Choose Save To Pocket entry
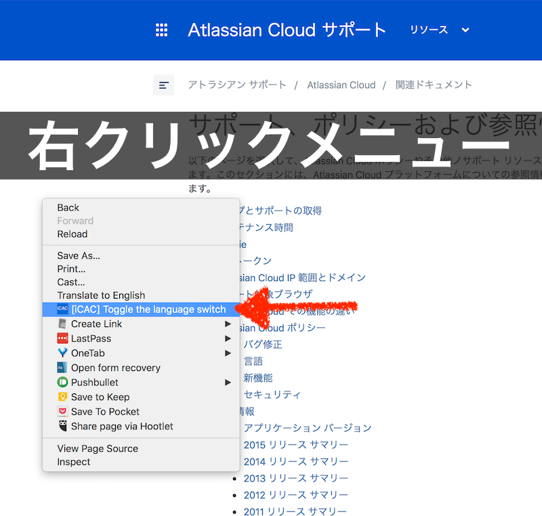 click(x=141, y=412)
